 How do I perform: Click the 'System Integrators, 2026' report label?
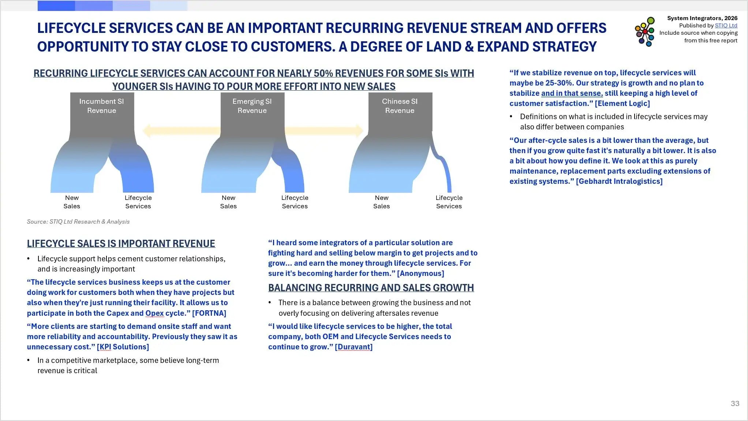pos(702,18)
